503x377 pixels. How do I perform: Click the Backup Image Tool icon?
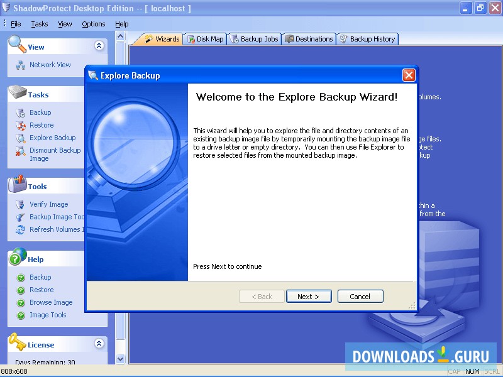pyautogui.click(x=21, y=217)
